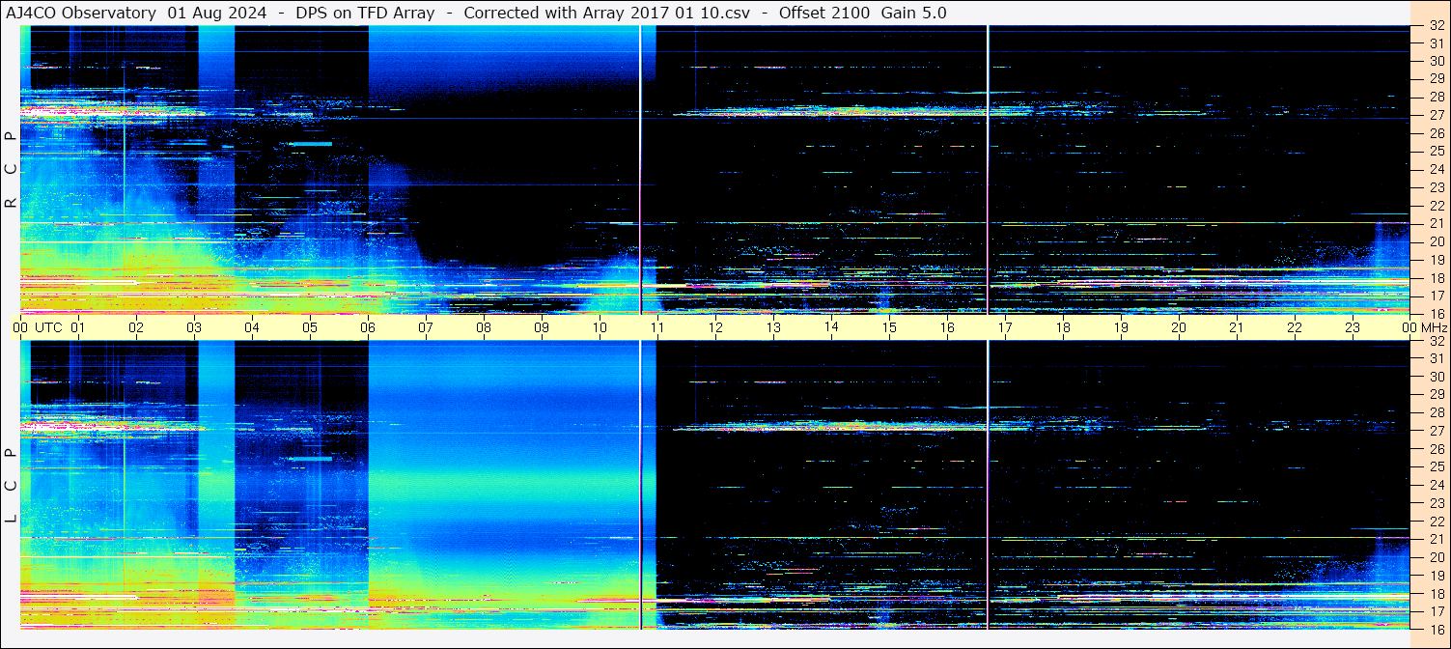Click the 14 hour mark on UTC axis
This screenshot has width=1451, height=649.
[831, 327]
